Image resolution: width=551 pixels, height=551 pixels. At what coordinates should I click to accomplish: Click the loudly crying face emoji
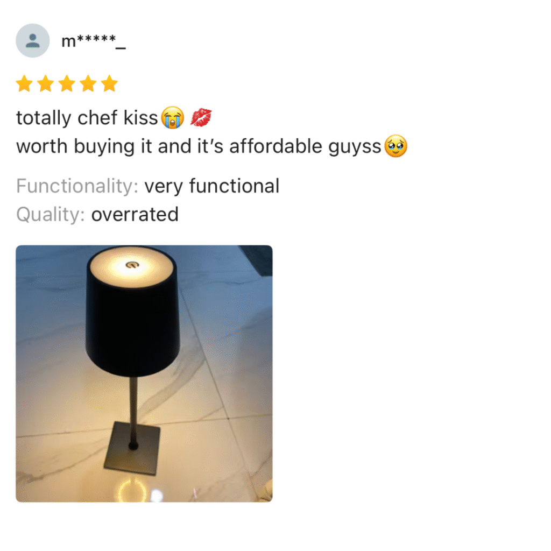tap(173, 117)
